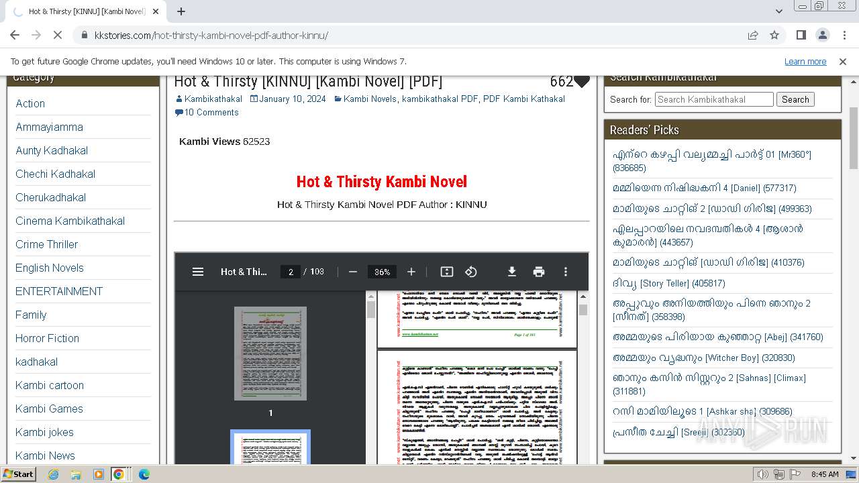
Task: Open the Family category
Action: pos(31,315)
